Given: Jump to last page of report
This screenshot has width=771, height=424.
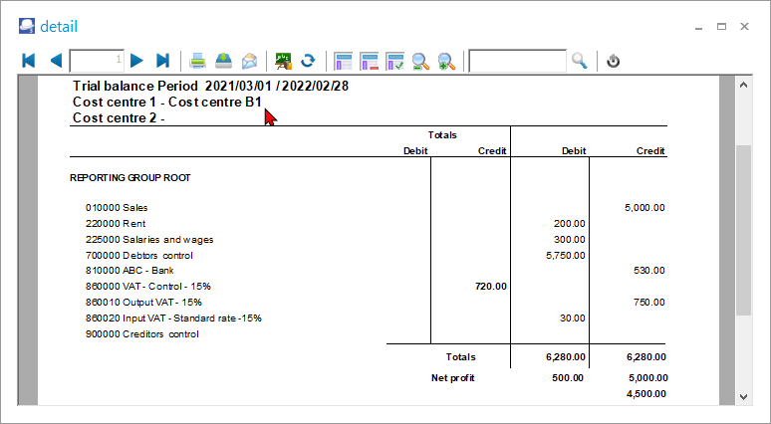Looking at the screenshot, I should tap(163, 61).
